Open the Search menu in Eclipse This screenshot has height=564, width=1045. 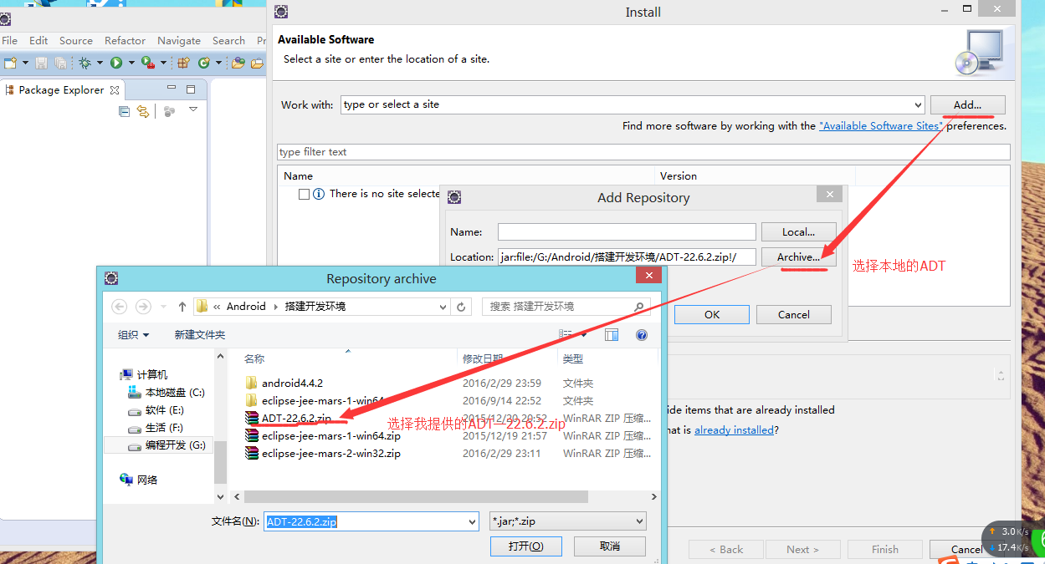[228, 40]
